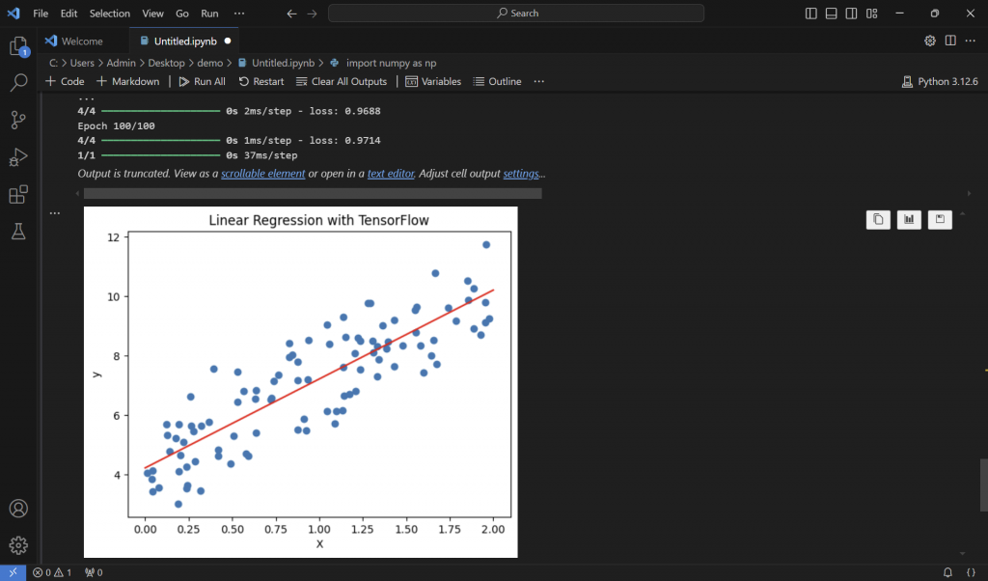The height and width of the screenshot is (581, 988).
Task: Click the regression plot image output
Action: [x=301, y=382]
